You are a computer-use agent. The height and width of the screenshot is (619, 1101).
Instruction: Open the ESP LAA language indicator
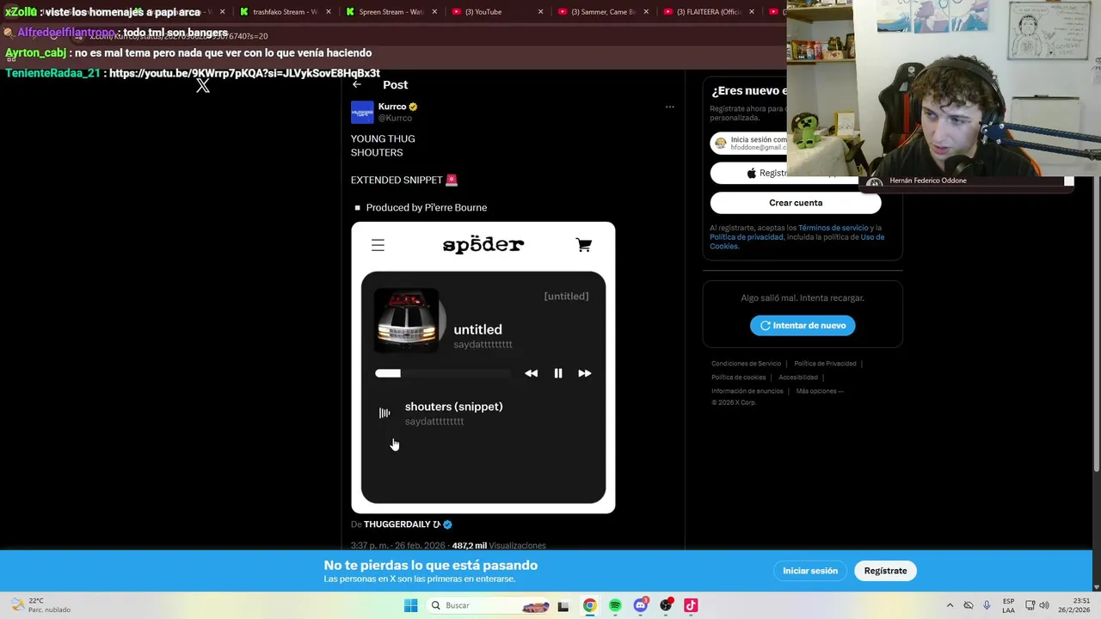(1008, 605)
